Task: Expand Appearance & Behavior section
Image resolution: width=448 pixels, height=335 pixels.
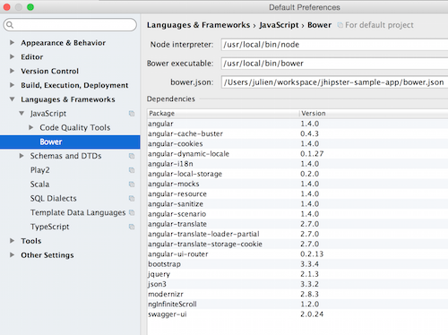Action: tap(12, 43)
